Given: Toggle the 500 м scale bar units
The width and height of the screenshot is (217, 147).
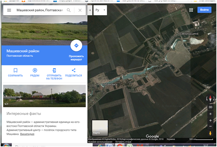Looking at the screenshot, I should pyautogui.click(x=201, y=139).
